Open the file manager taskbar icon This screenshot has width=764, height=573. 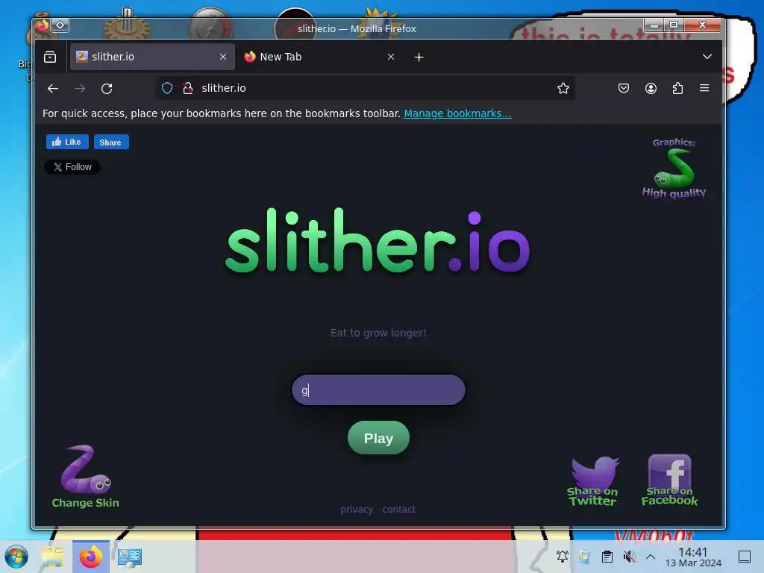(52, 557)
